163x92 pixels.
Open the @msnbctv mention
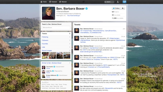[91, 67]
